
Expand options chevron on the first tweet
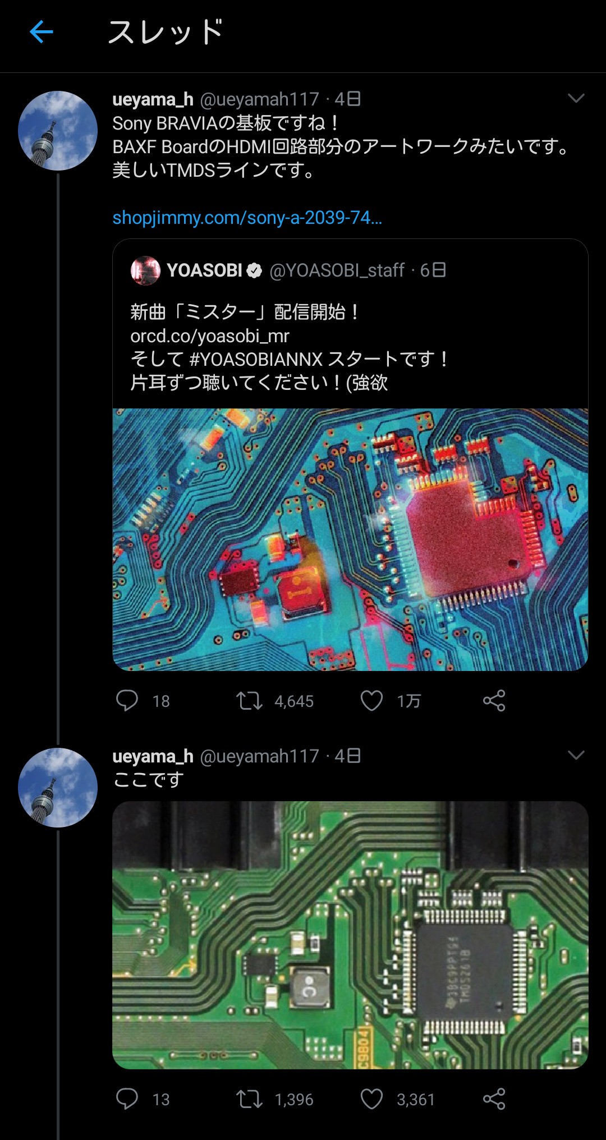576,98
